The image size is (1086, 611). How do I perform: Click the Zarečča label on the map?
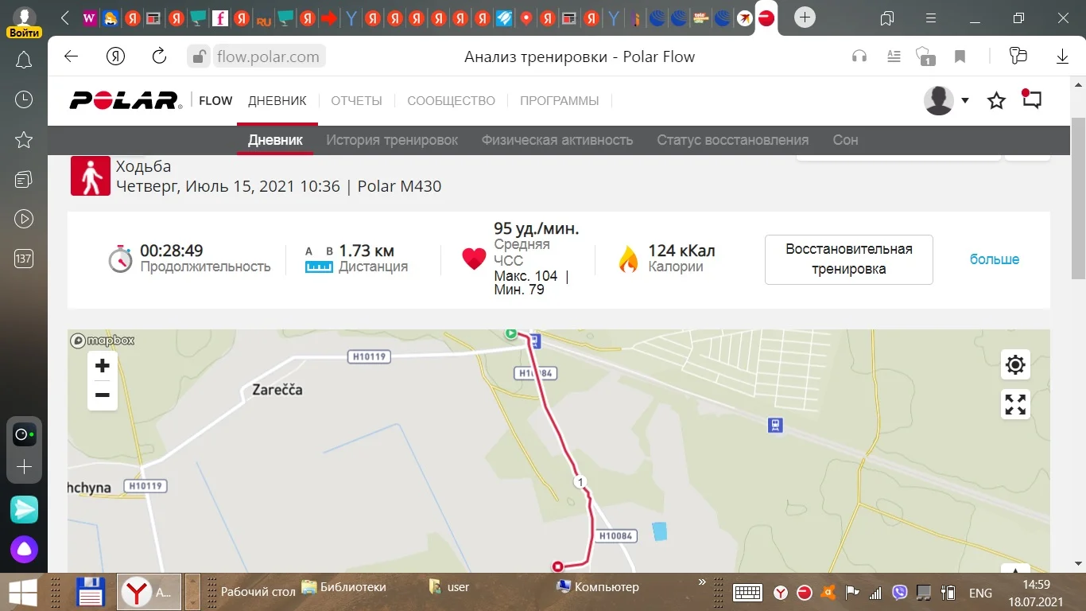click(277, 391)
